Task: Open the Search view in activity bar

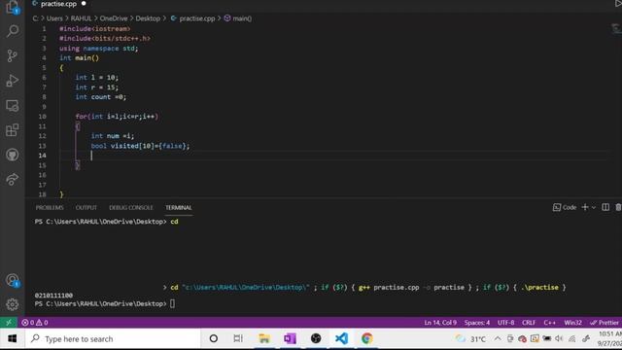Action: 13,31
